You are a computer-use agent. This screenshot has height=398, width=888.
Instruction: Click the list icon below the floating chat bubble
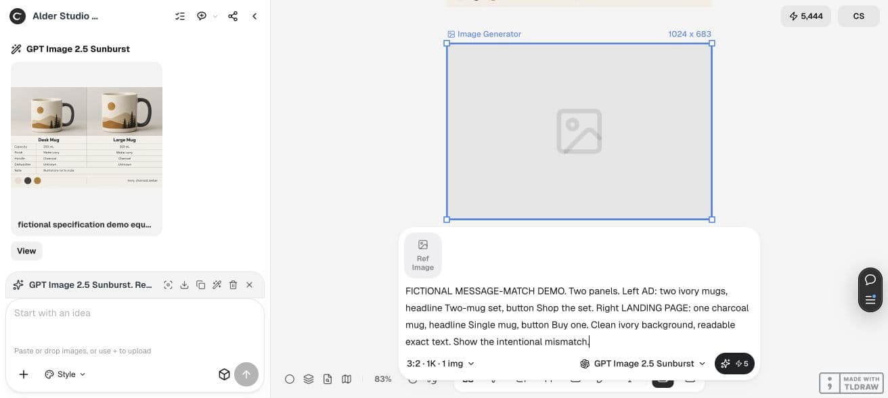[x=870, y=299]
